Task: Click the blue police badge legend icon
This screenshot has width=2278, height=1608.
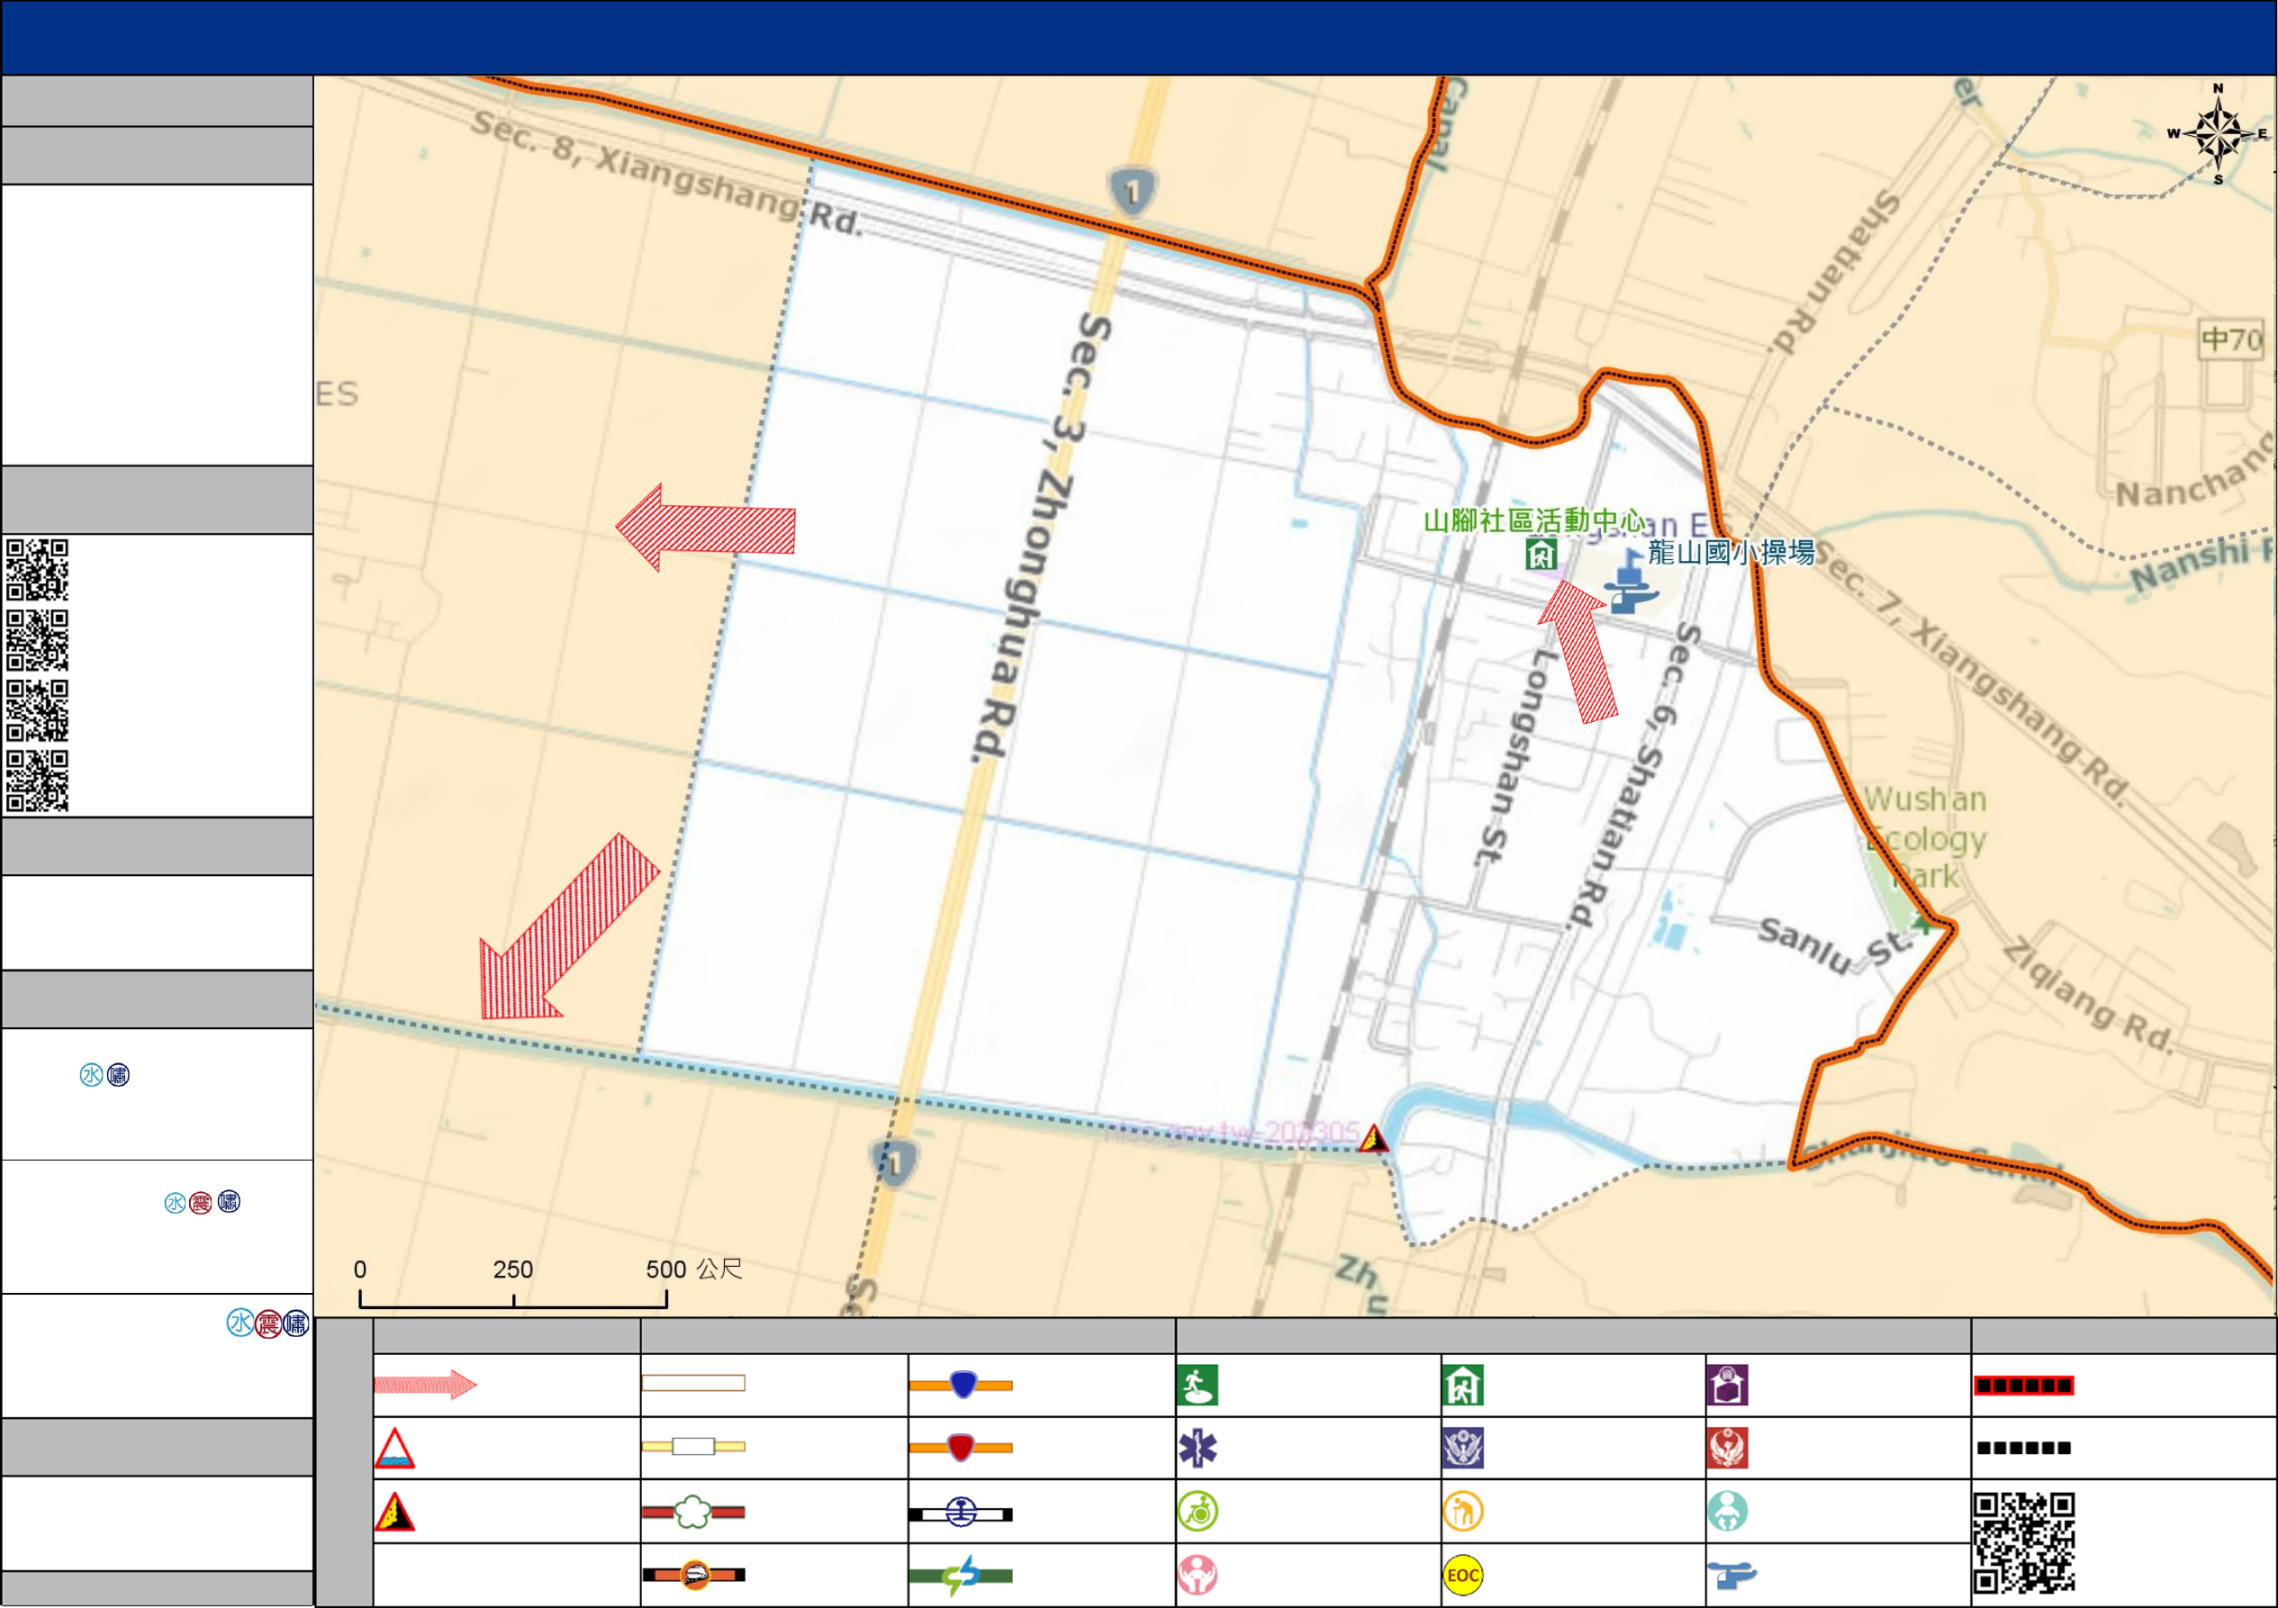Action: [1463, 1449]
